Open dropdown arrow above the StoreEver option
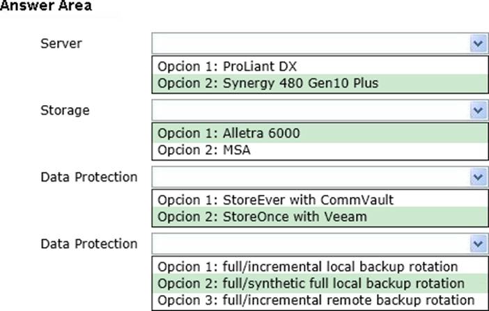 477,177
